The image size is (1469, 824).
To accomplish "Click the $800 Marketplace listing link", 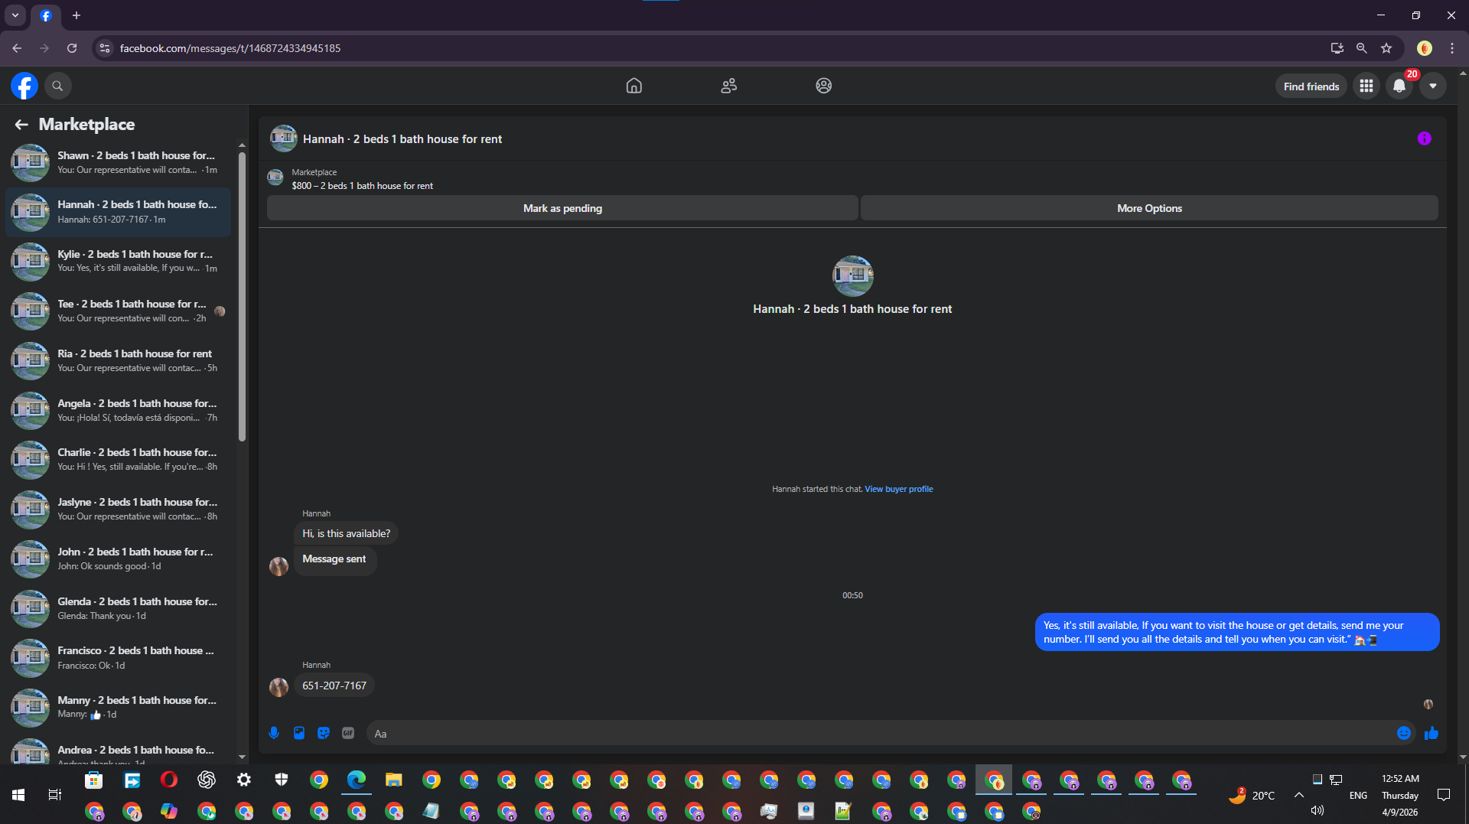I will tap(362, 186).
